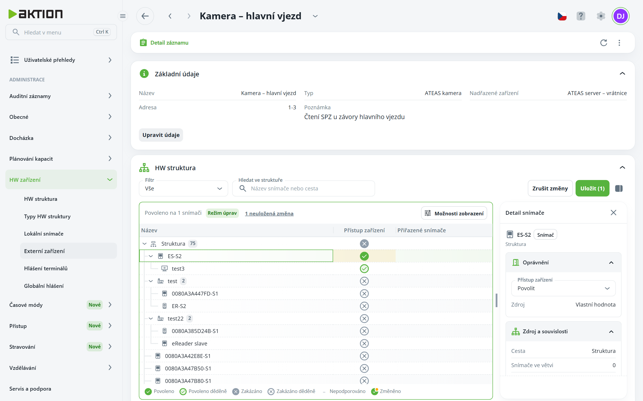This screenshot has width=643, height=401.
Task: Open the 1 neuložená změna link
Action: [x=269, y=213]
